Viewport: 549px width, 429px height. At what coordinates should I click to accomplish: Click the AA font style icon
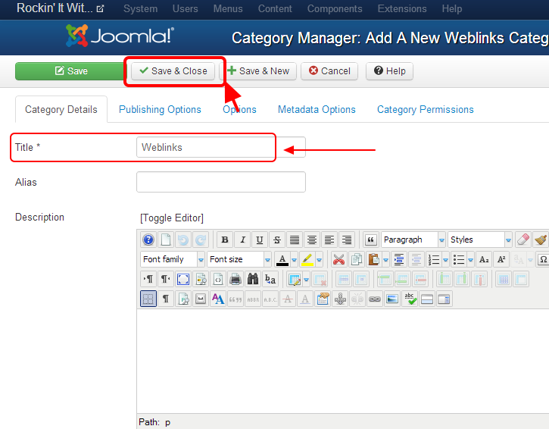(x=218, y=299)
